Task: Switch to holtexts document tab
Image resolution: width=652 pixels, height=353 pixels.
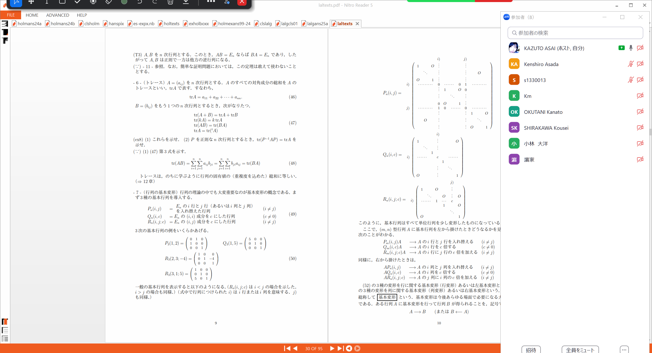Action: (x=169, y=24)
